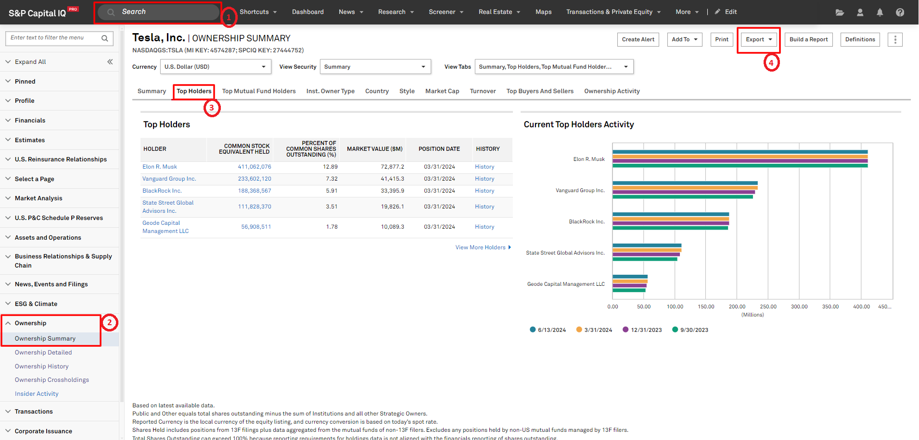Toggle the 6/13/2024 legend series

click(548, 330)
